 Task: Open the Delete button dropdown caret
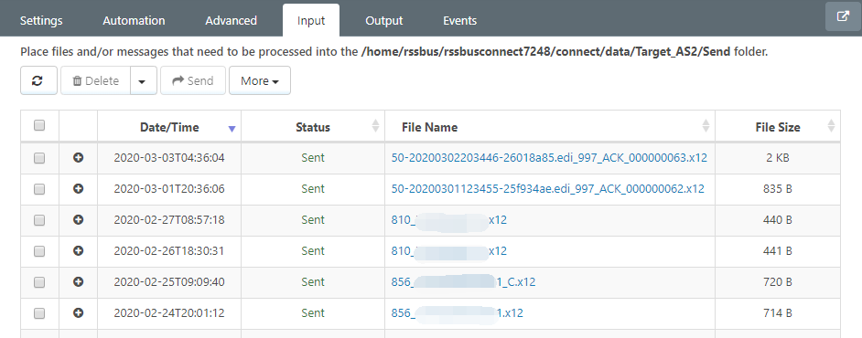click(x=143, y=80)
